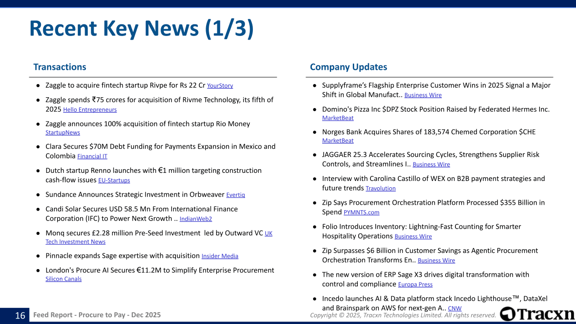Click the CNW link for Incedo
Image resolution: width=576 pixels, height=324 pixels.
(454, 308)
